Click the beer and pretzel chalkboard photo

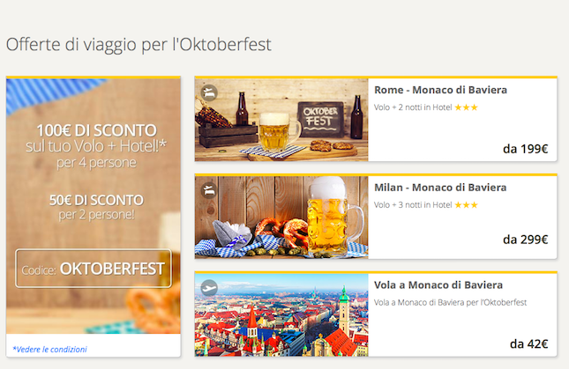coord(281,120)
